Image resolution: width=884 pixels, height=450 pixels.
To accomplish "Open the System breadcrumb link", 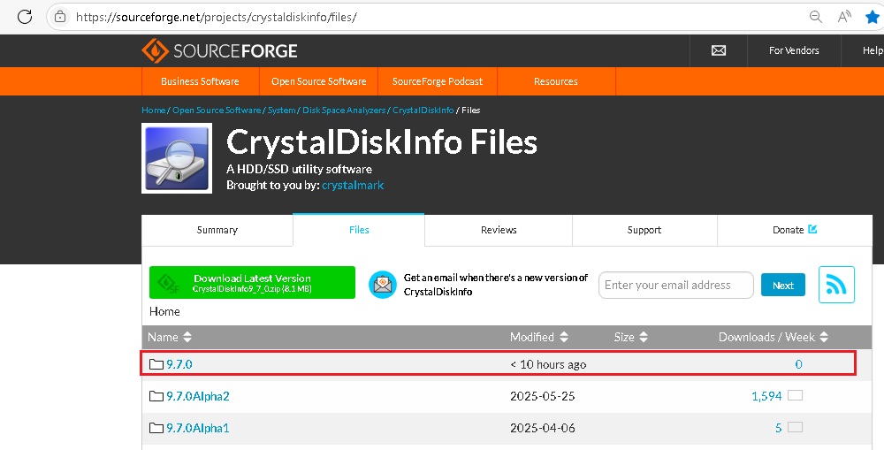I will click(x=281, y=110).
